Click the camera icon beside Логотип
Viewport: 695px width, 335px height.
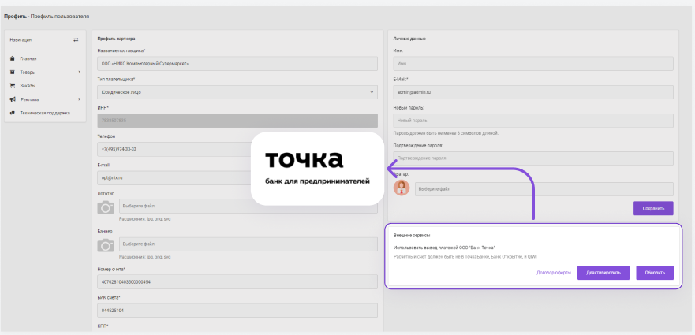click(105, 207)
